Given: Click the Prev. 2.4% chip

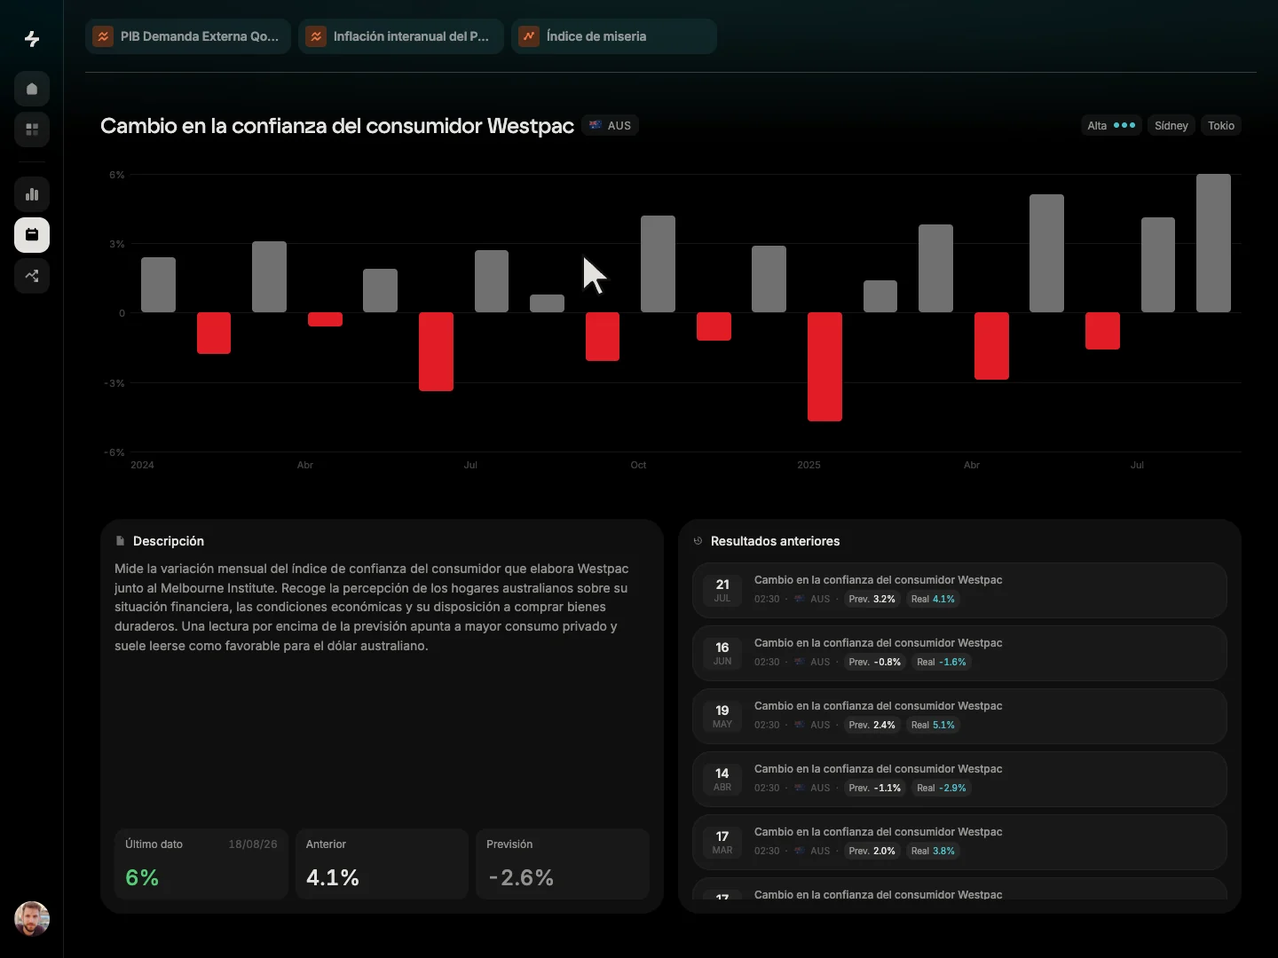Looking at the screenshot, I should (x=872, y=725).
